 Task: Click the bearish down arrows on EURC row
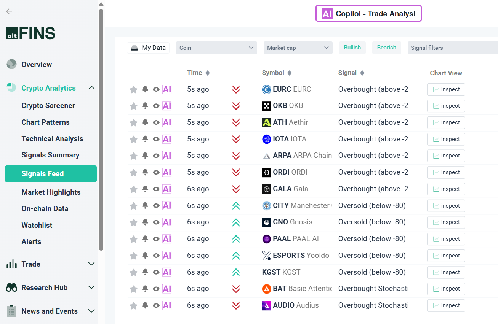pos(236,89)
